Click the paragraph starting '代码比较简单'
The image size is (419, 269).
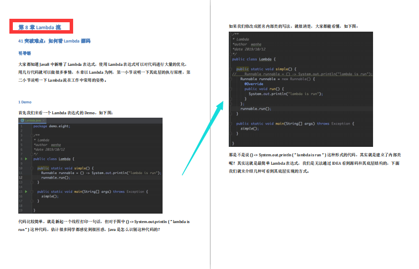[104, 225]
